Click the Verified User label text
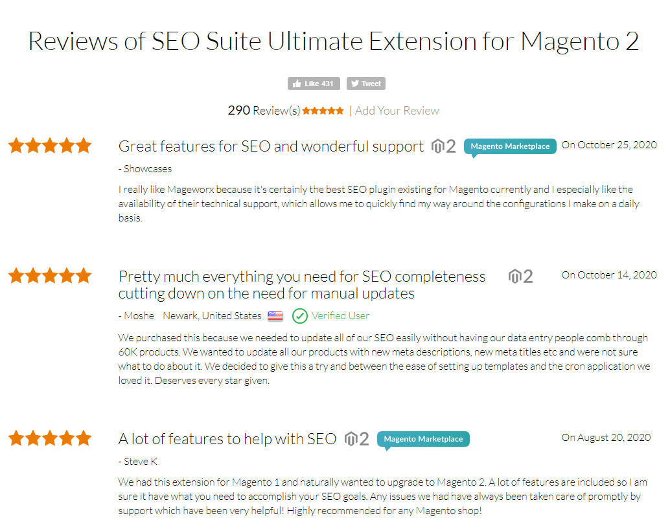The height and width of the screenshot is (529, 670). coord(340,316)
